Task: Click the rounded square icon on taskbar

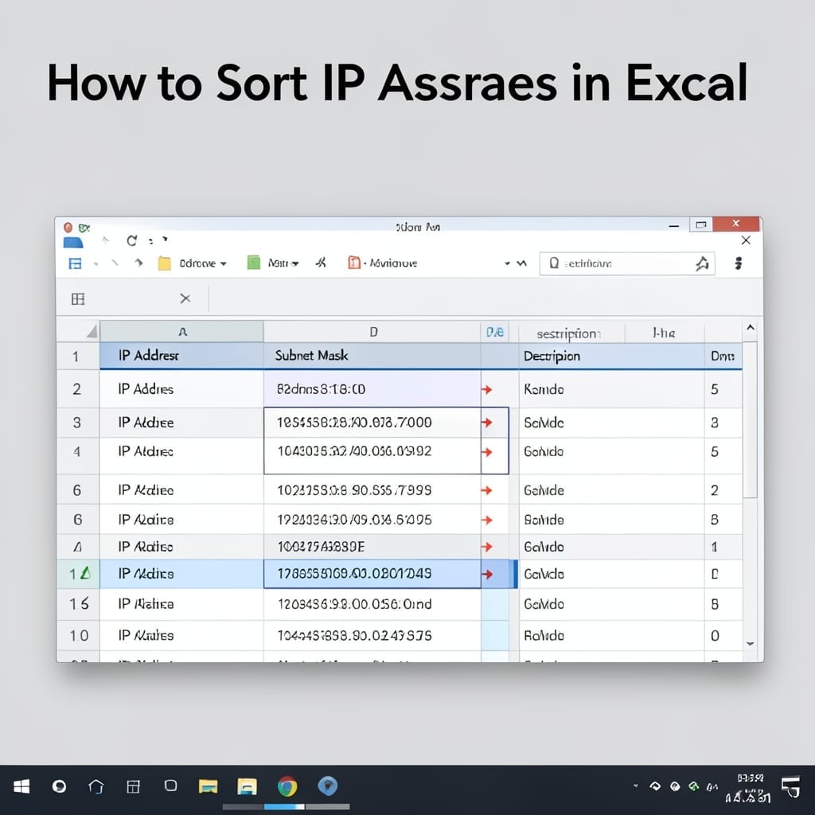Action: click(170, 786)
